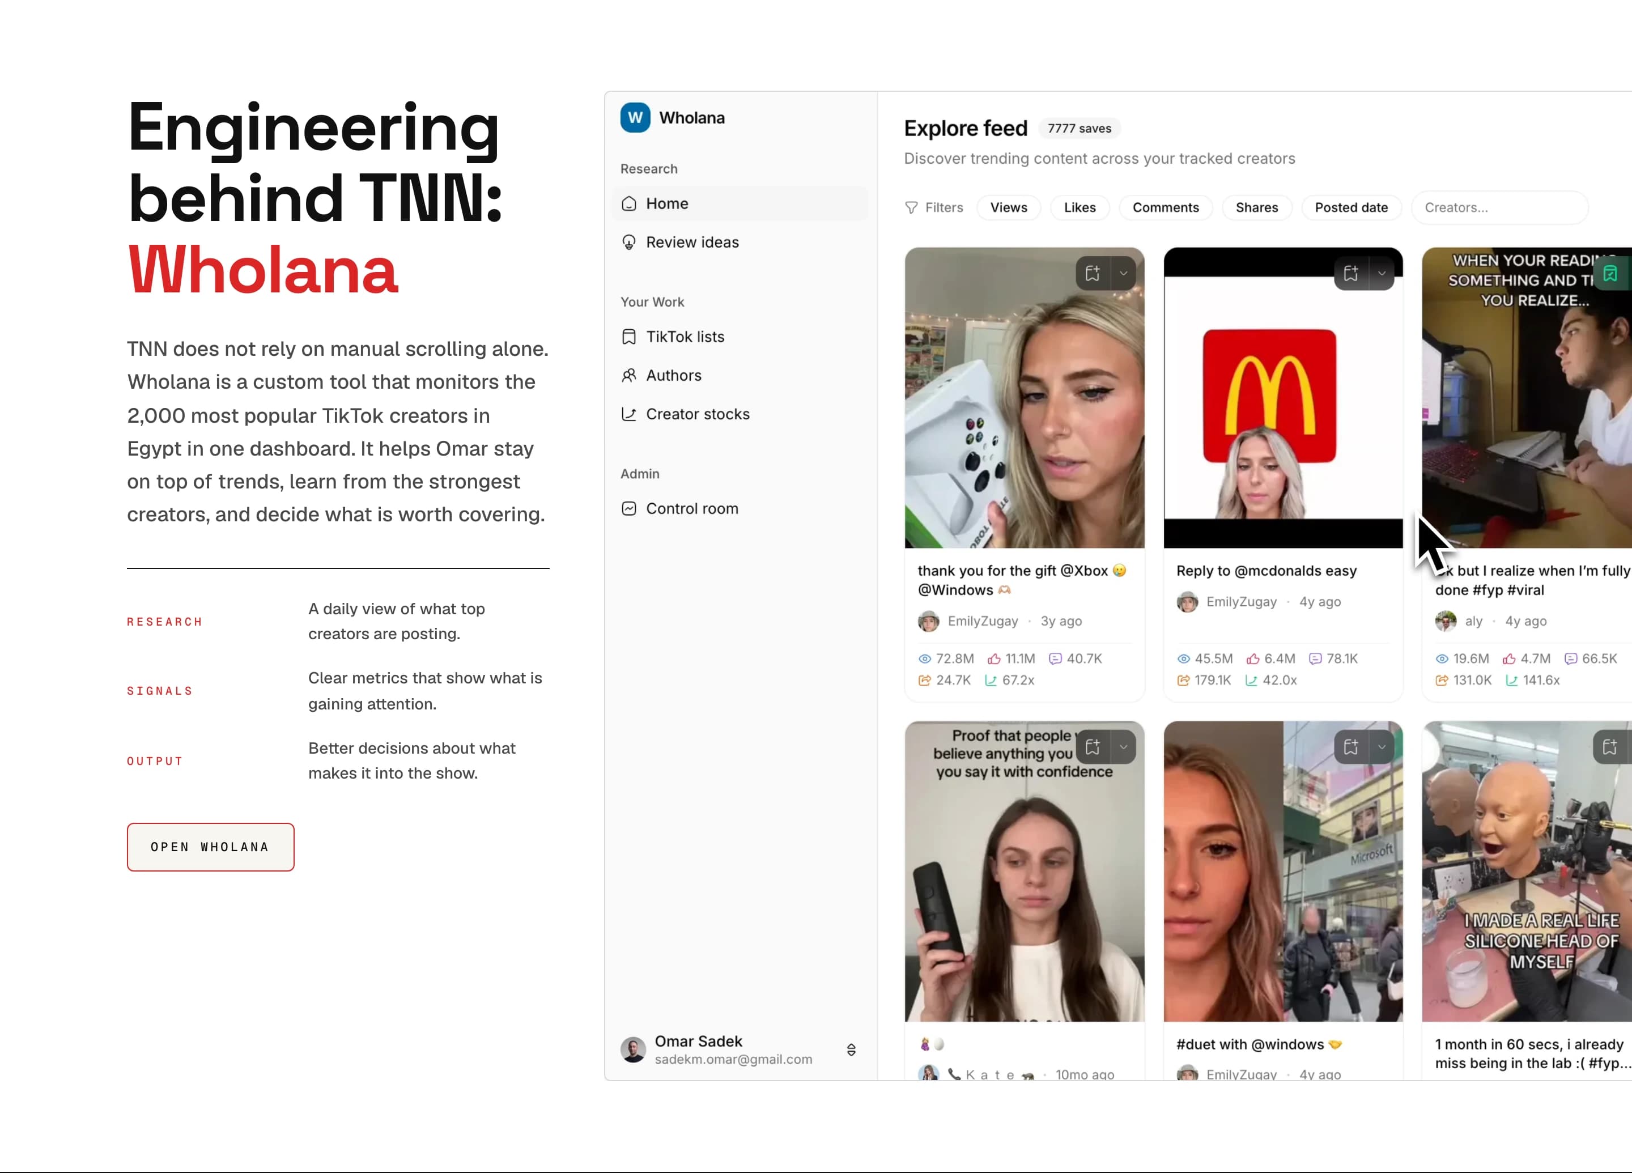This screenshot has height=1173, width=1632.
Task: Click EmilyZugay avatar on the Xbox gift card
Action: click(928, 621)
